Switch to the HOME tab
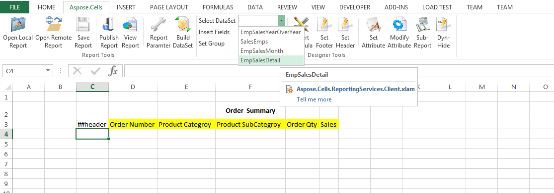 pyautogui.click(x=46, y=7)
